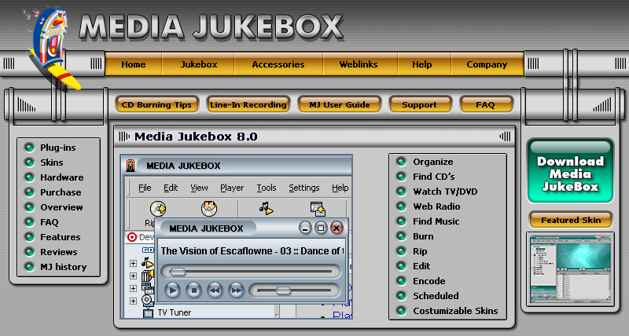Viewport: 629px width, 336px height.
Task: Click the TV Tuner tree item text
Action: tap(174, 312)
